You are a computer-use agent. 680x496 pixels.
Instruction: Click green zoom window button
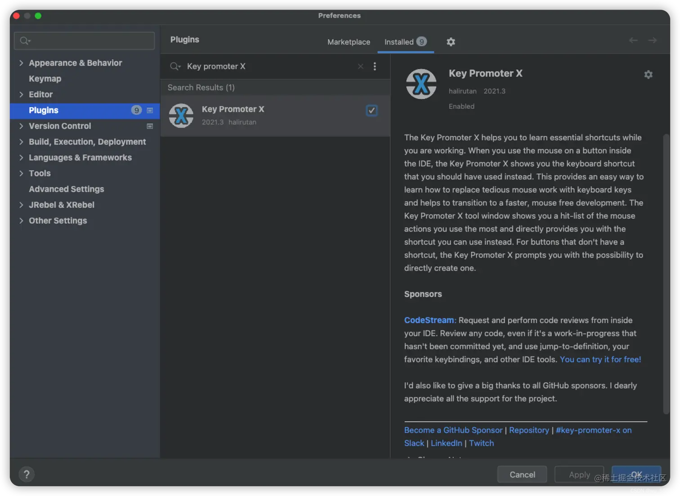click(38, 16)
